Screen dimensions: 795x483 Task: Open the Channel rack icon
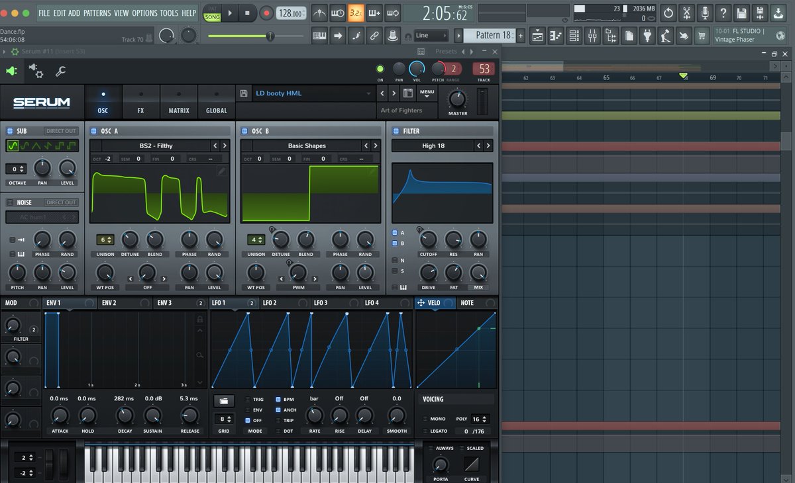coord(574,35)
